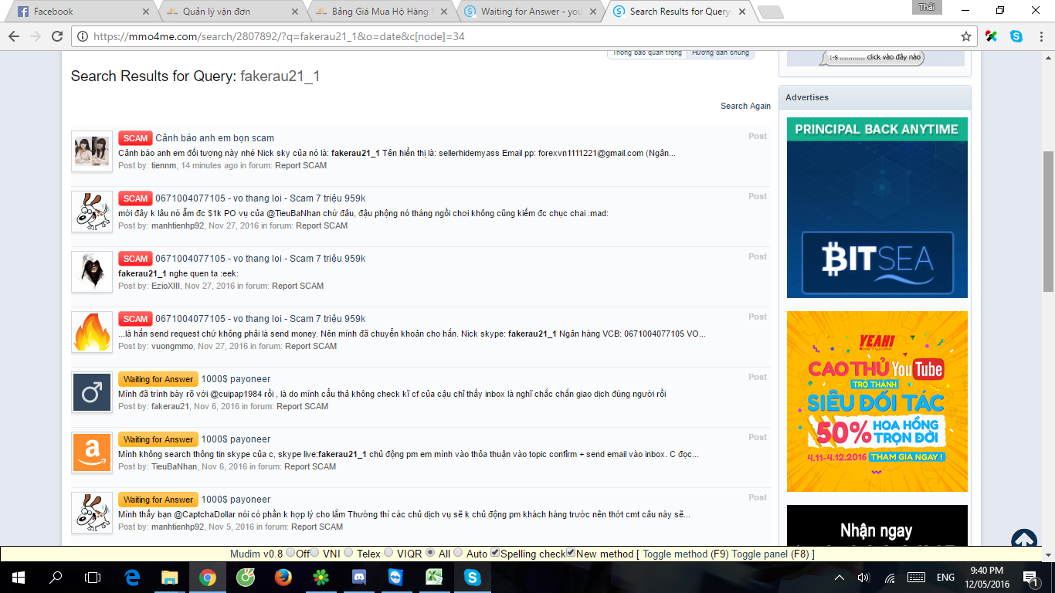Toggle the New method checkbox
This screenshot has height=593, width=1055.
coord(571,553)
